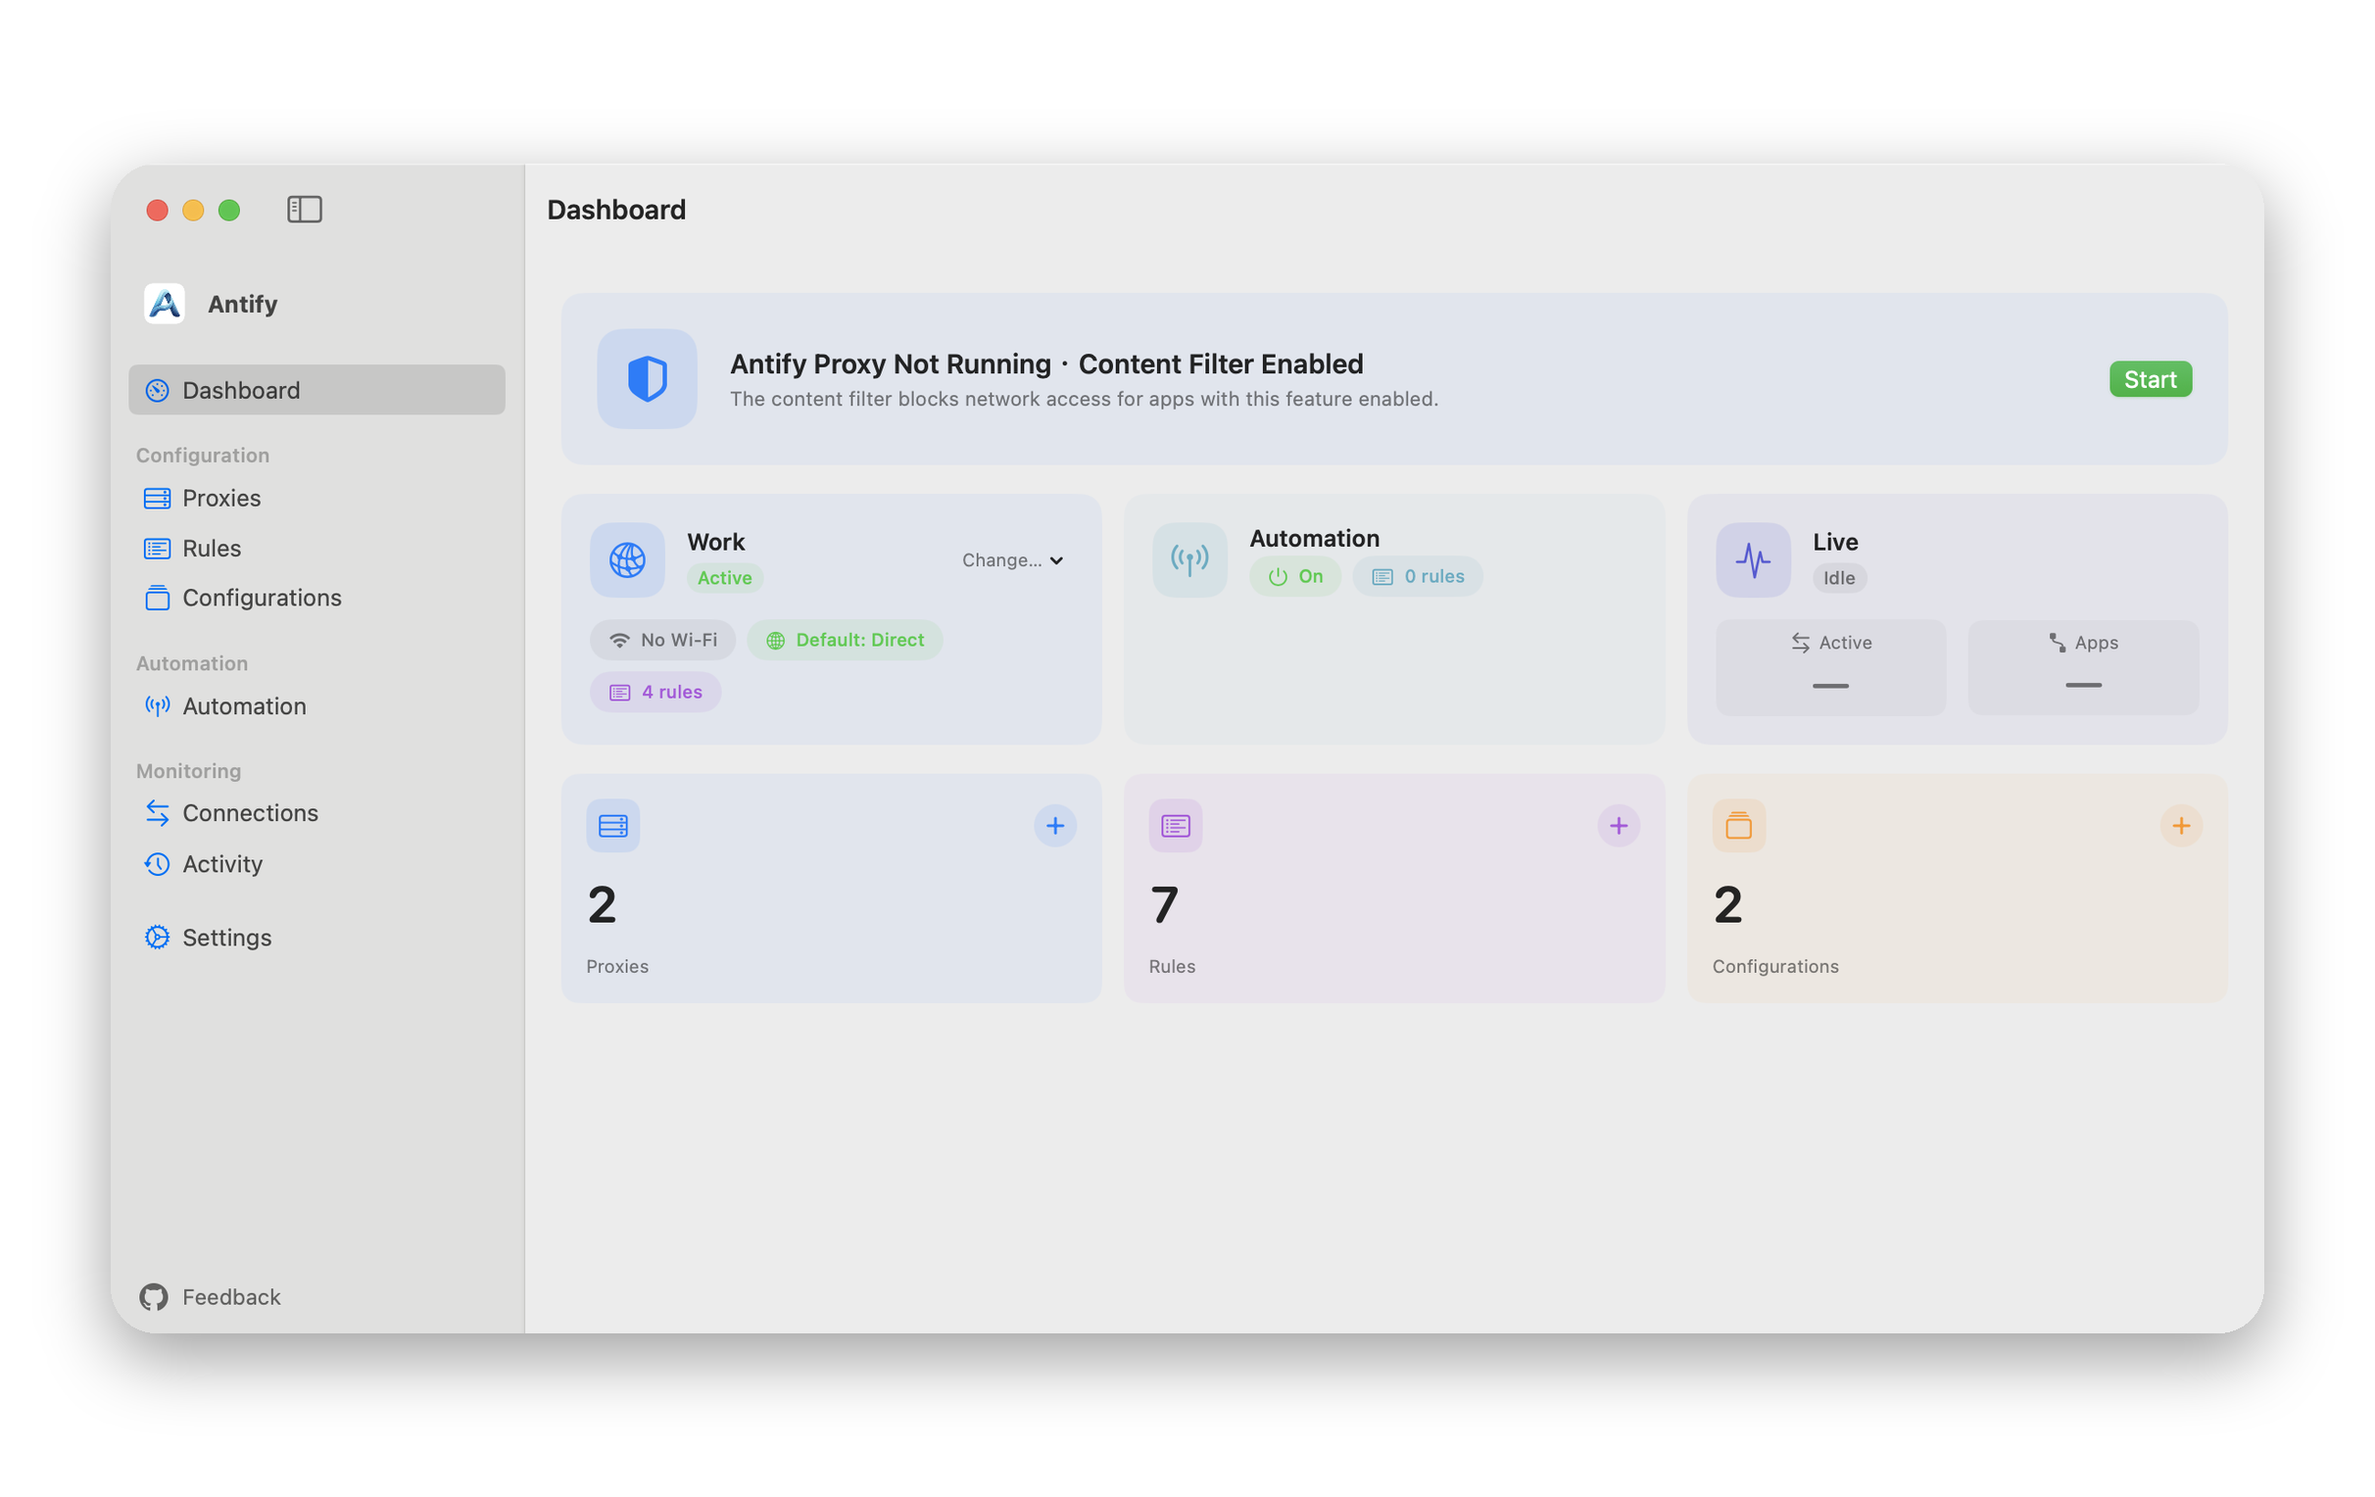
Task: Click the Default: Direct chip
Action: point(845,640)
